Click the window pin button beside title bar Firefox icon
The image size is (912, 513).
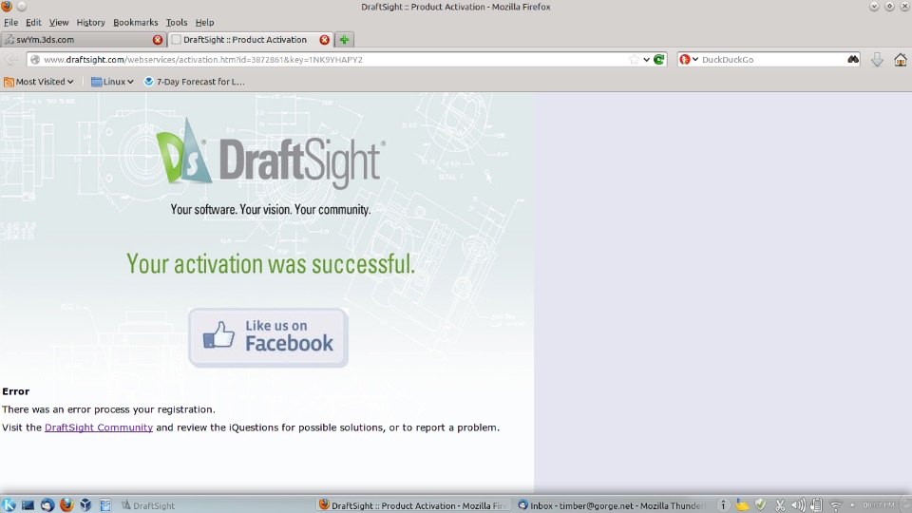pyautogui.click(x=22, y=7)
